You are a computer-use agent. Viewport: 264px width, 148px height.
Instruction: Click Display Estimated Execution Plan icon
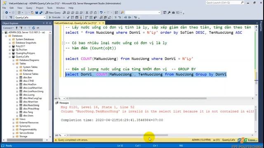coord(73,17)
